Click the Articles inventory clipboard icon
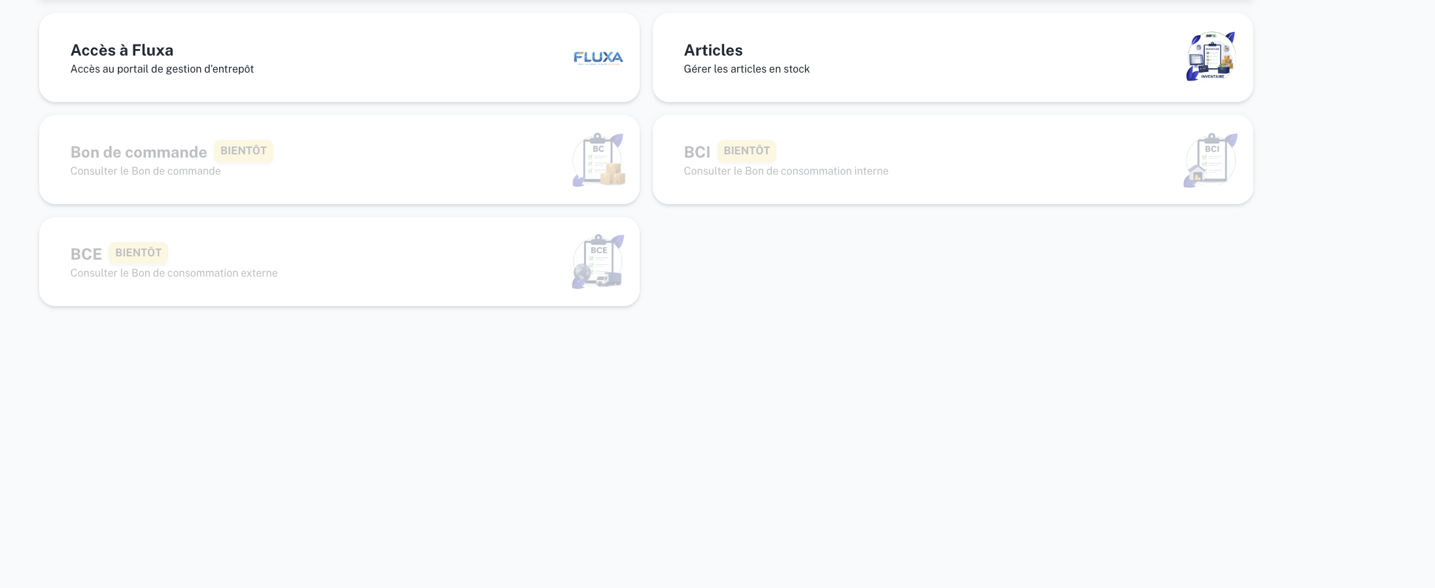 [x=1211, y=56]
